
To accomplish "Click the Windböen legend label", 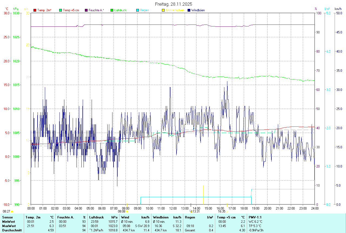I will pyautogui.click(x=198, y=10).
